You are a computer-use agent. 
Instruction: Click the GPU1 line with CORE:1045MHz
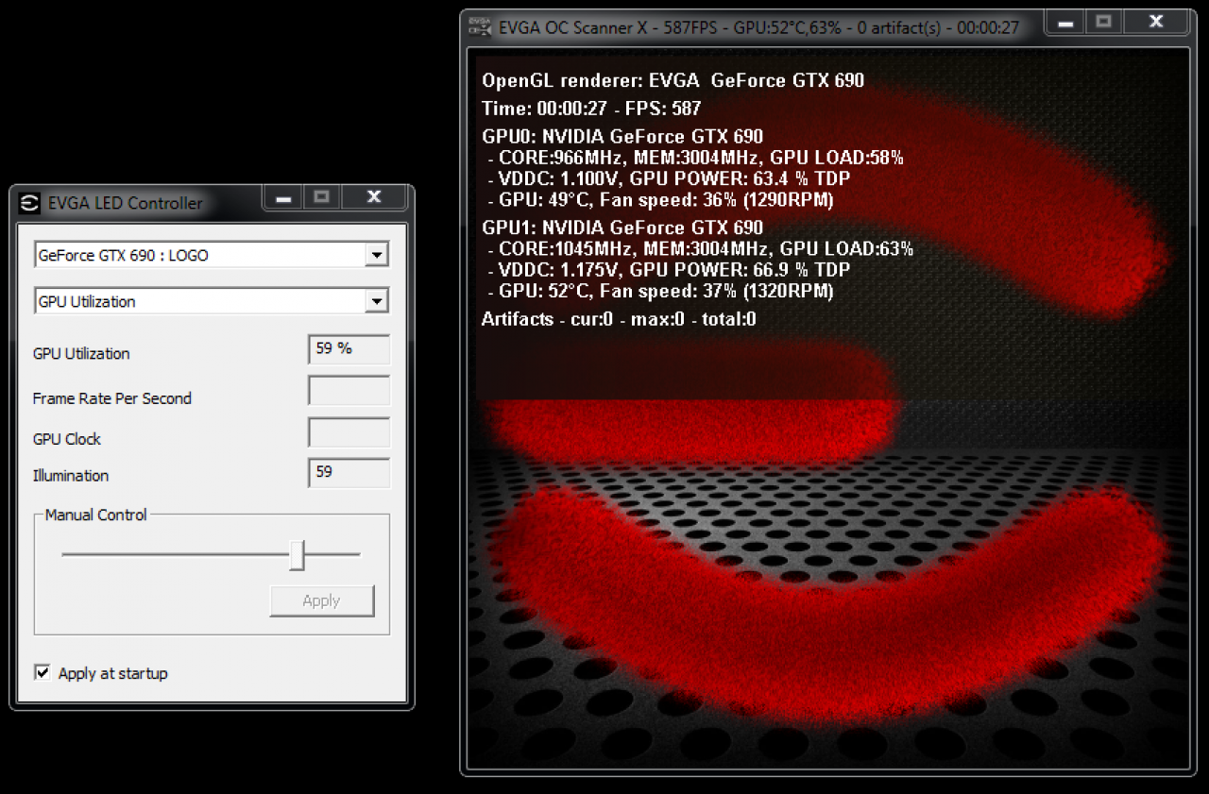click(x=701, y=249)
